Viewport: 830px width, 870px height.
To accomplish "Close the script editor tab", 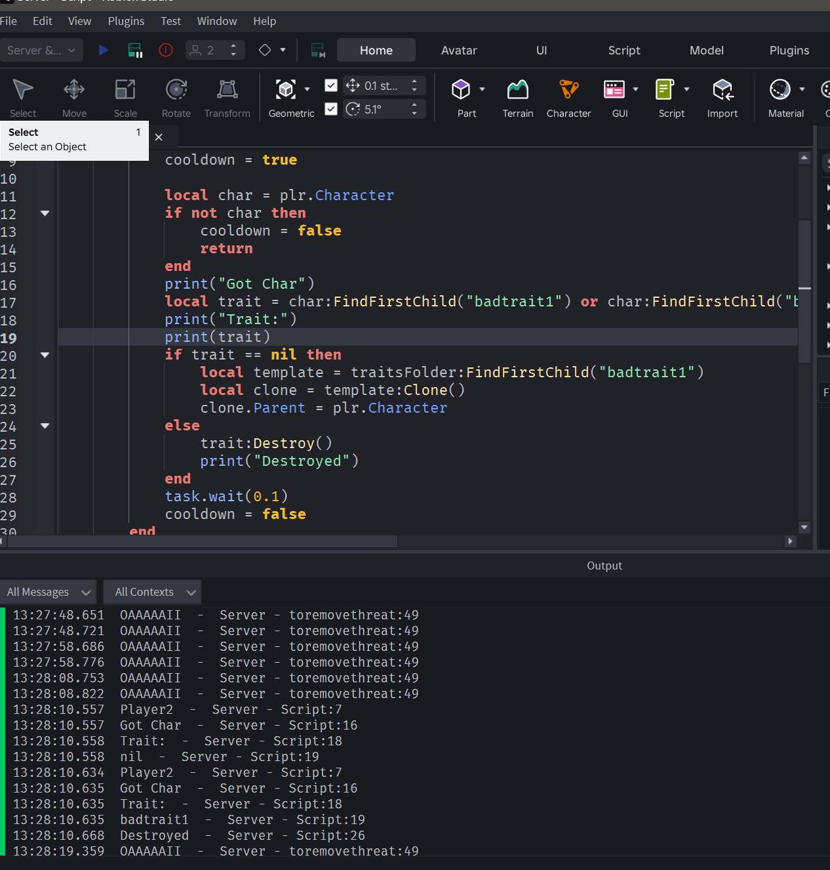I will pos(159,137).
